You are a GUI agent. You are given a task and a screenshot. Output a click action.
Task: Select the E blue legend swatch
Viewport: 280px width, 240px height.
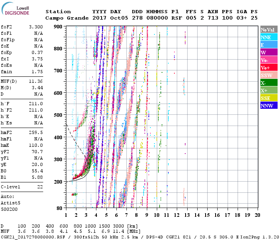click(x=269, y=45)
